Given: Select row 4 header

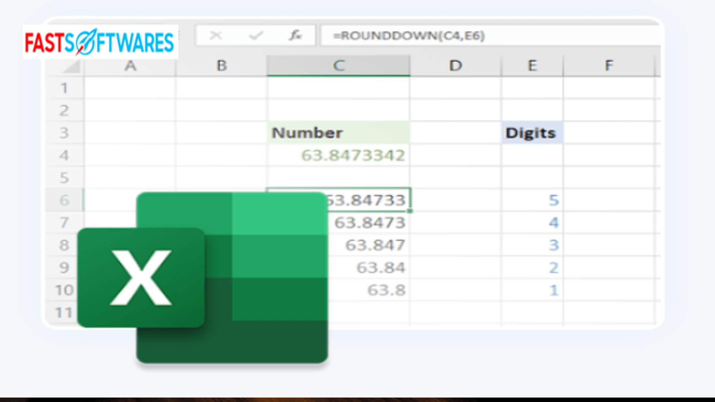Looking at the screenshot, I should click(64, 155).
